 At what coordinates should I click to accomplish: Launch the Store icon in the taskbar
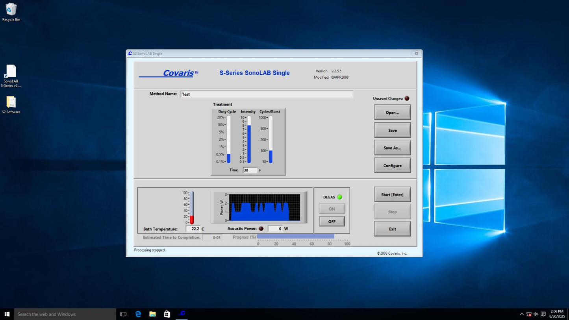pyautogui.click(x=167, y=314)
